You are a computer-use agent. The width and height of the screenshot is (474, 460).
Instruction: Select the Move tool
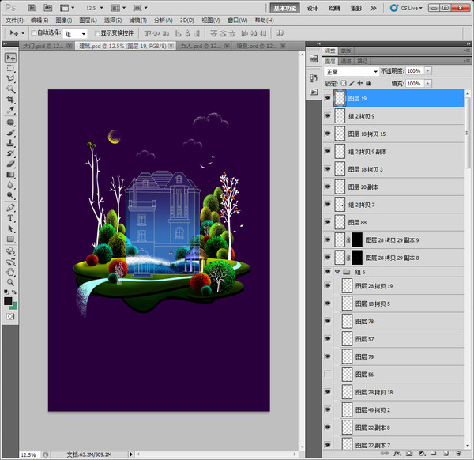[10, 58]
